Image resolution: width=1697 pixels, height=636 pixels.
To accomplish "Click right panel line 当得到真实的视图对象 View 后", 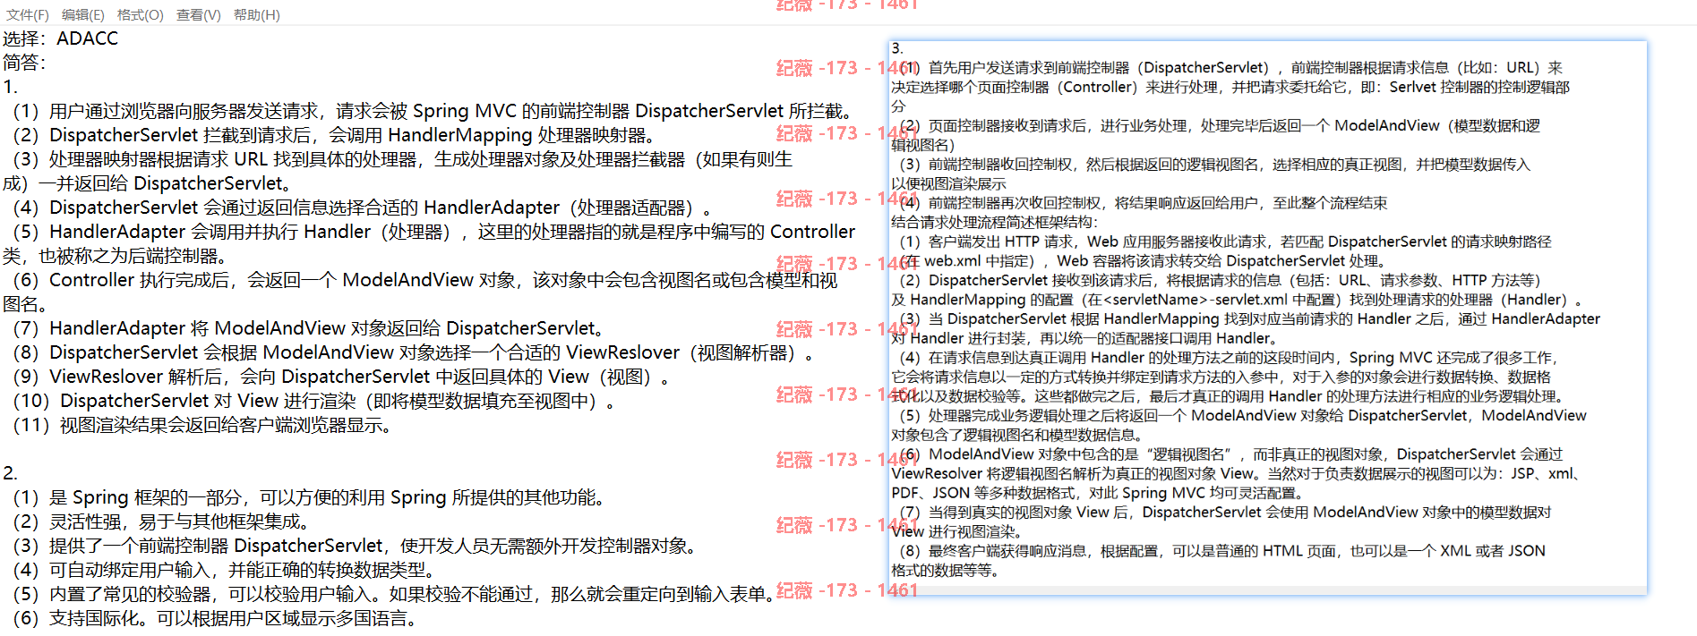I will point(1225,513).
